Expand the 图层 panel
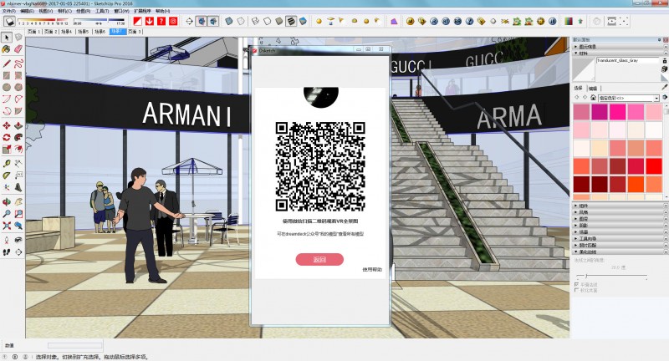Image resolution: width=669 pixels, height=361 pixels. pos(620,219)
